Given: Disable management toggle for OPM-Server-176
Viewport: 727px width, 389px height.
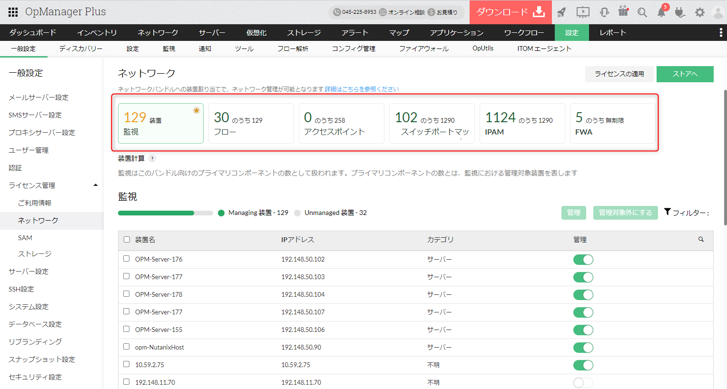Looking at the screenshot, I should tap(583, 260).
